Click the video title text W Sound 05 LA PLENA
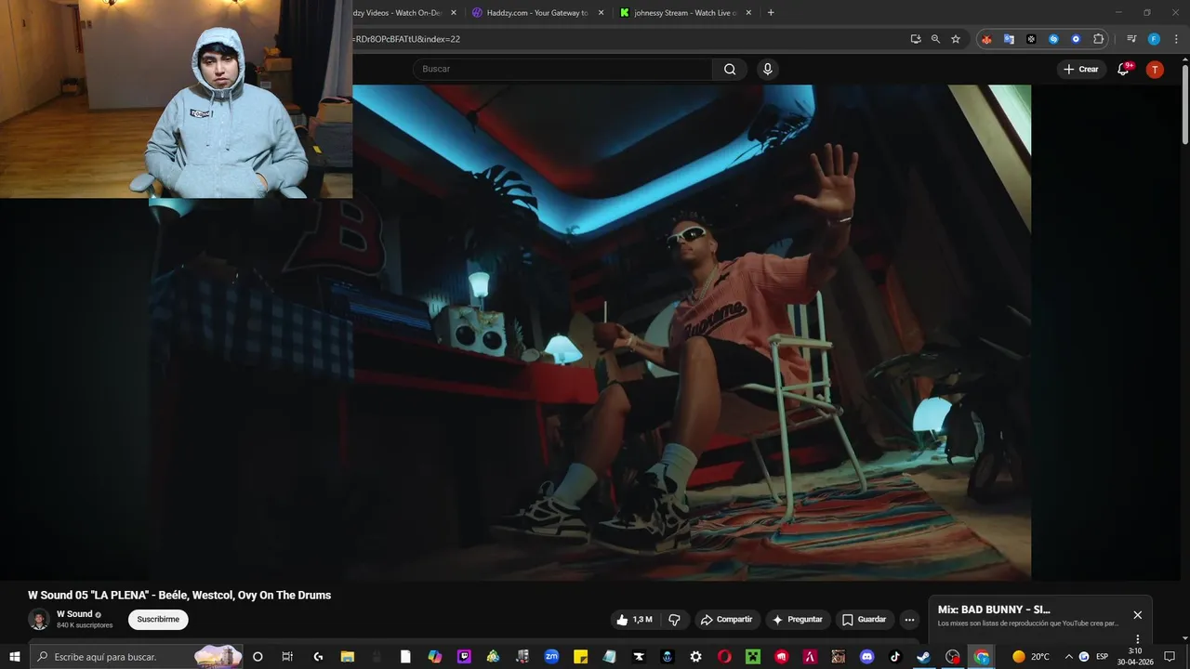The width and height of the screenshot is (1190, 669). [179, 596]
